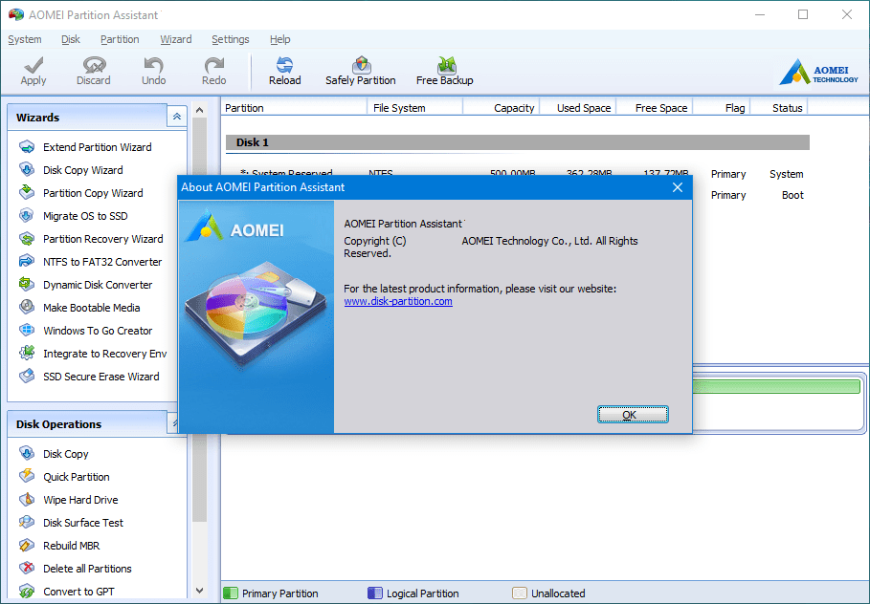This screenshot has width=870, height=604.
Task: Click the Unallocated legend swatch
Action: pos(520,593)
